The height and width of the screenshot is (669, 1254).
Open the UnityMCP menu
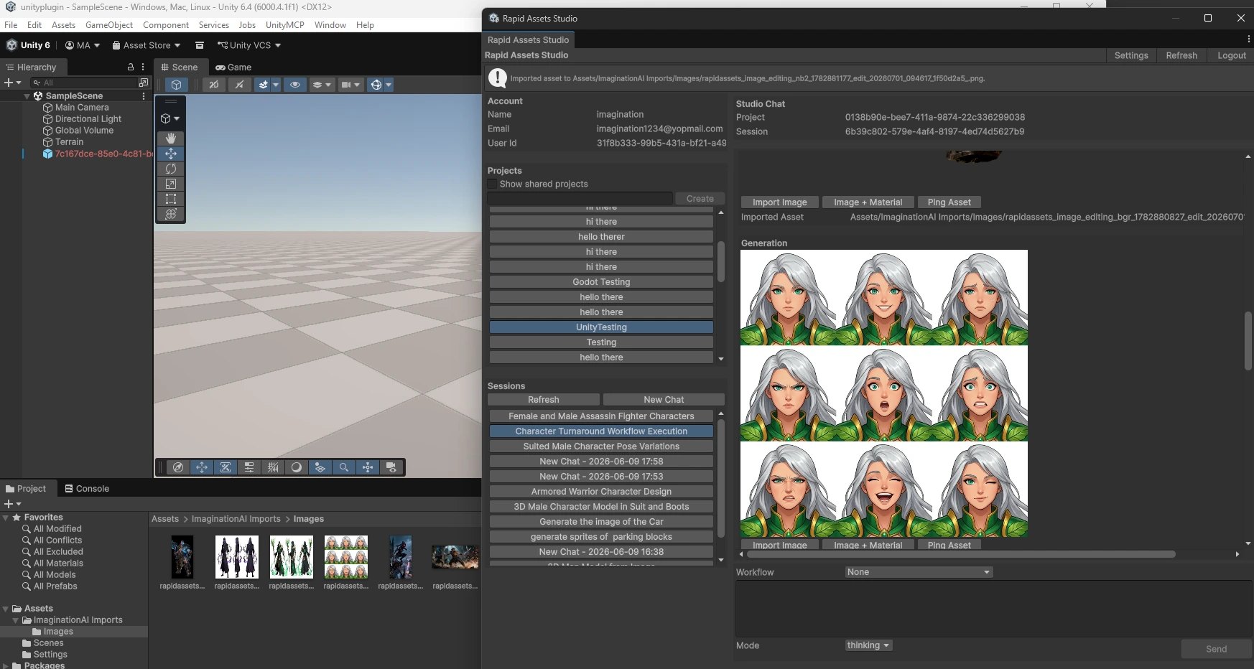pos(285,24)
